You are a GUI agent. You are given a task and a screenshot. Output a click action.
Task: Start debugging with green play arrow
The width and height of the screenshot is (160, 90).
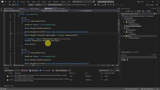(70, 5)
